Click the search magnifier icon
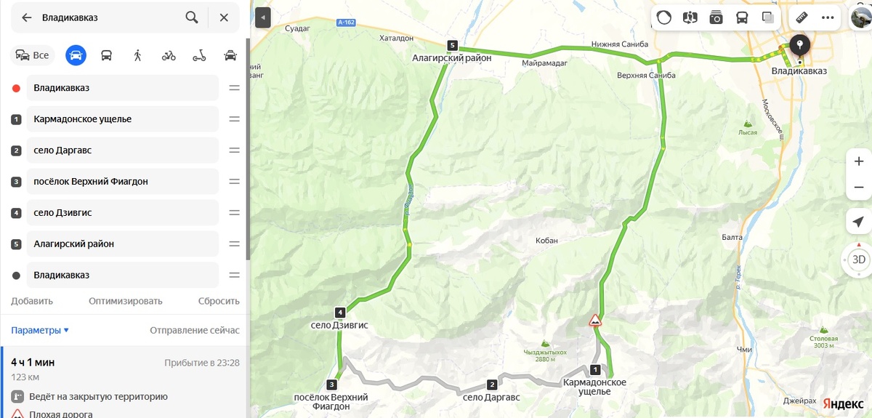872x418 pixels. 192,17
